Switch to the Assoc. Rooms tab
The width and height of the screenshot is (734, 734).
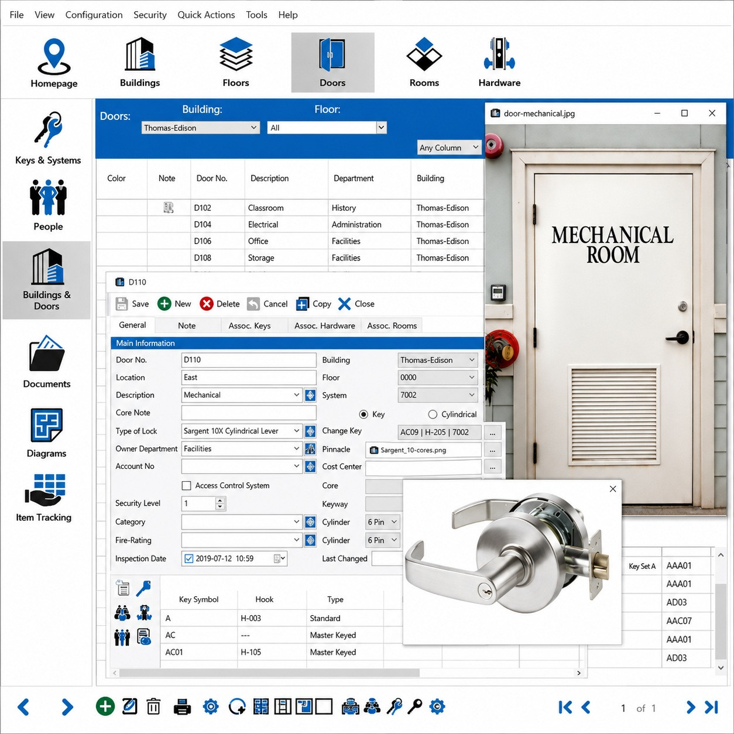[x=392, y=325]
